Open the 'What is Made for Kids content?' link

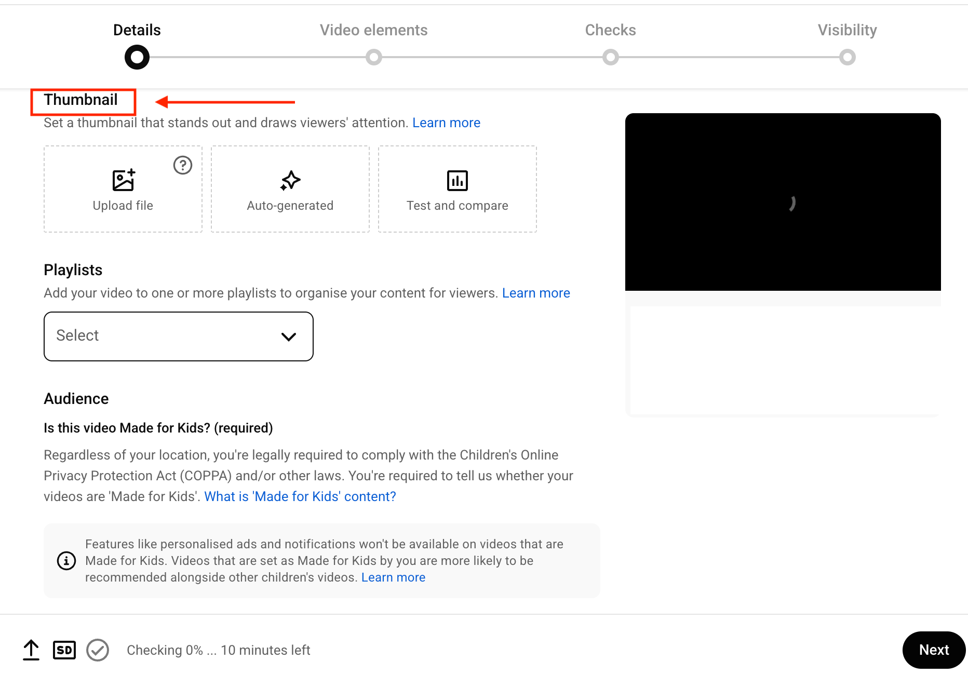tap(300, 496)
